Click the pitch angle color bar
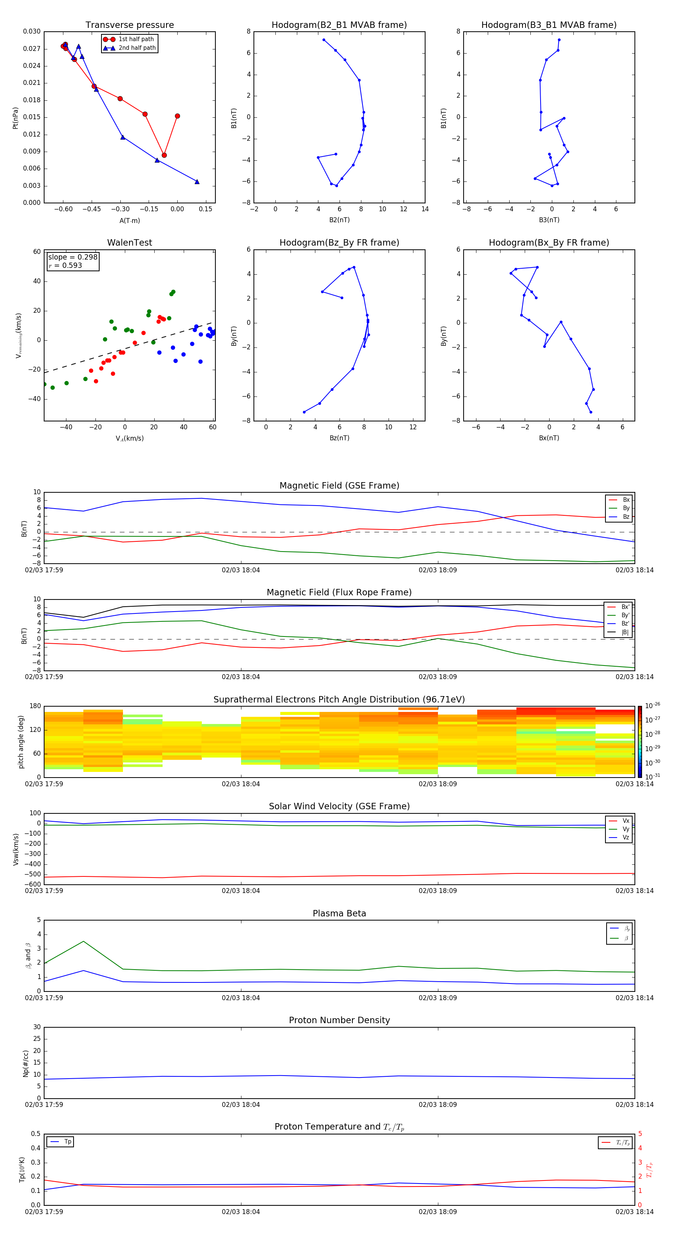This screenshot has width=679, height=1245. coord(640,742)
